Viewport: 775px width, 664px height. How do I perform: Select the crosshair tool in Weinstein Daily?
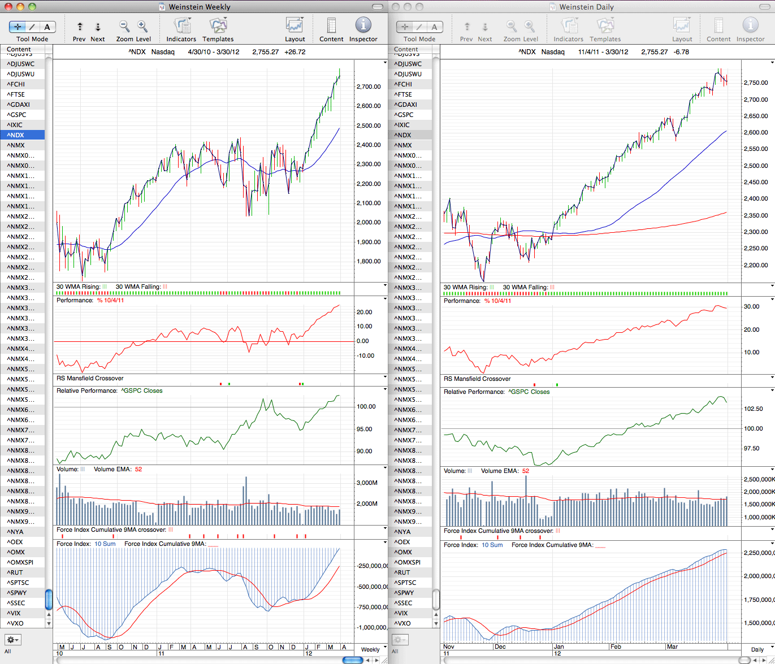[405, 27]
